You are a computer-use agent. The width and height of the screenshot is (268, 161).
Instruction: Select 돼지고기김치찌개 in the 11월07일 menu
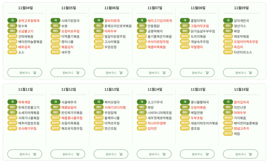[159, 21]
